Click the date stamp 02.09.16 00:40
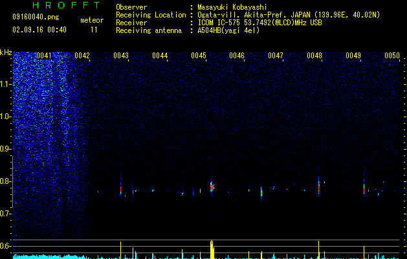This screenshot has width=407, height=259. pyautogui.click(x=39, y=30)
